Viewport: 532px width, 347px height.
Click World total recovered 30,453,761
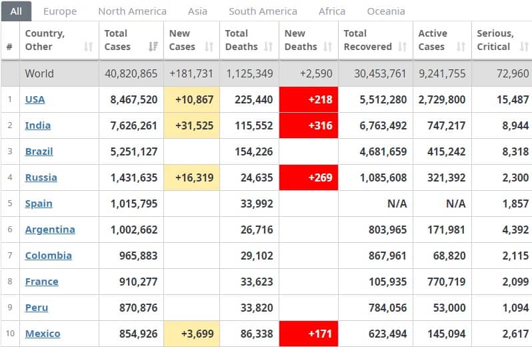click(x=380, y=73)
